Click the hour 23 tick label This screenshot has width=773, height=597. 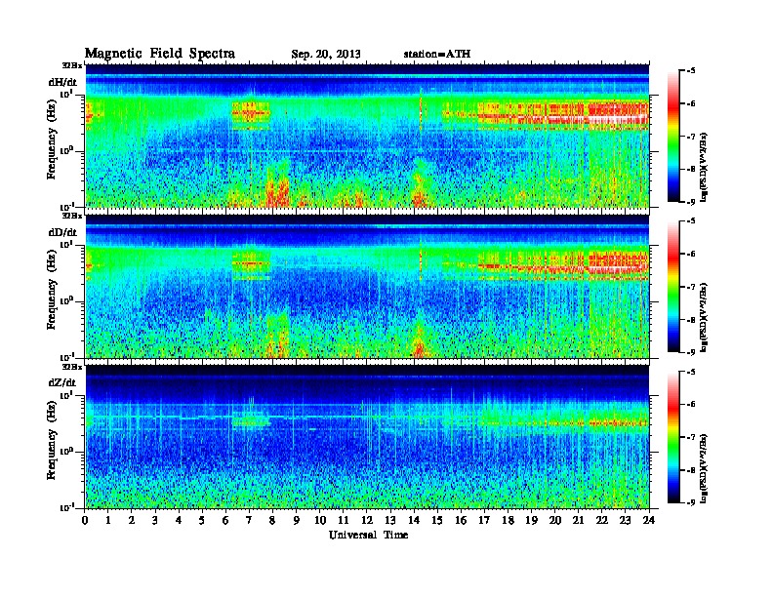(x=626, y=520)
